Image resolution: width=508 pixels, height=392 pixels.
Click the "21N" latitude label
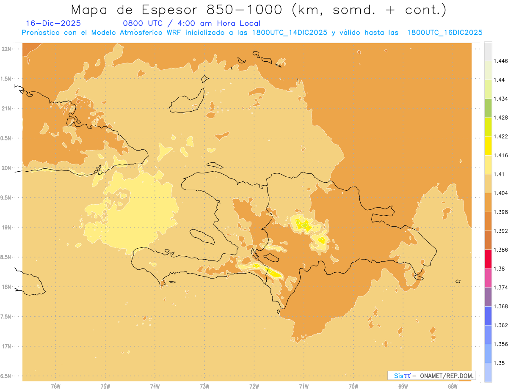pyautogui.click(x=7, y=108)
